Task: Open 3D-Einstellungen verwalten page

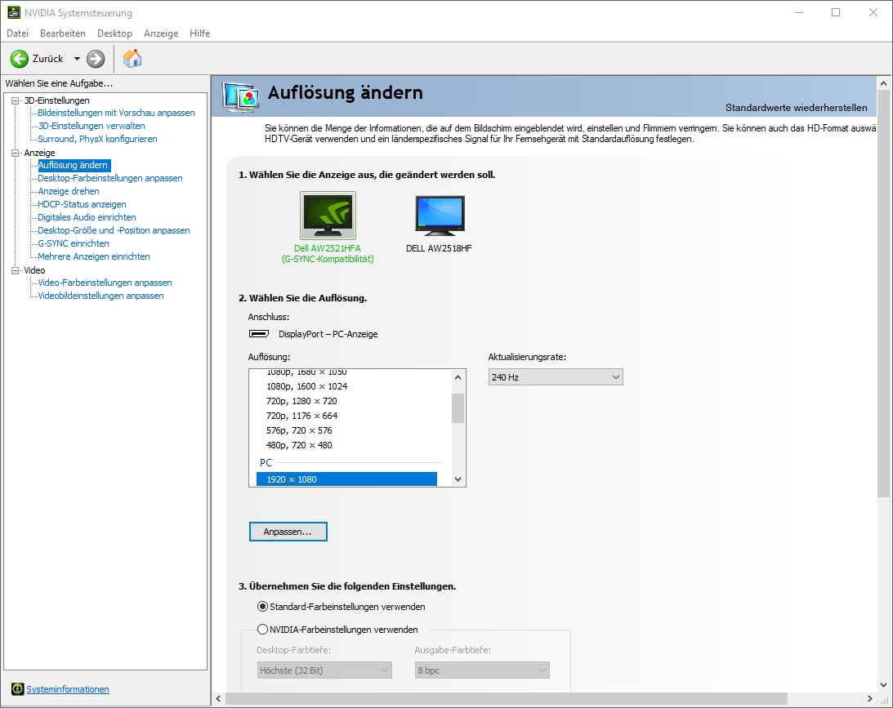Action: [92, 126]
